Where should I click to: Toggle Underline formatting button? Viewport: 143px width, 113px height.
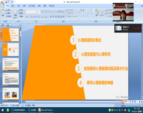32,17
